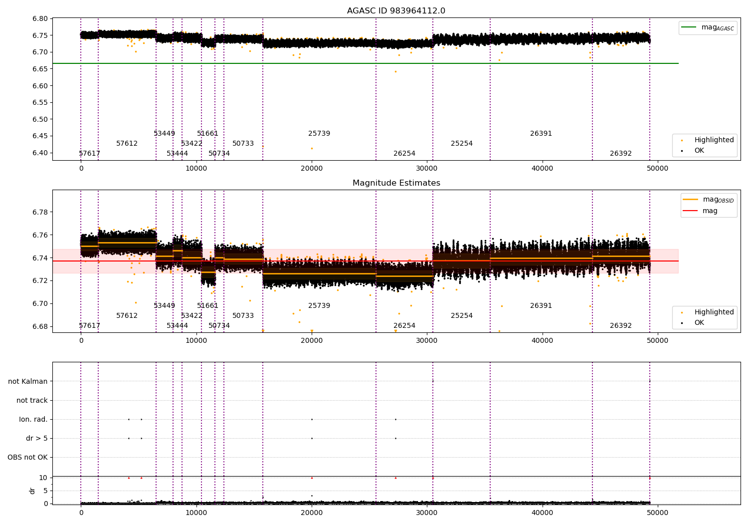Click the 50000 x-axis tick in the bottom plot
The width and height of the screenshot is (748, 524).
click(x=658, y=513)
